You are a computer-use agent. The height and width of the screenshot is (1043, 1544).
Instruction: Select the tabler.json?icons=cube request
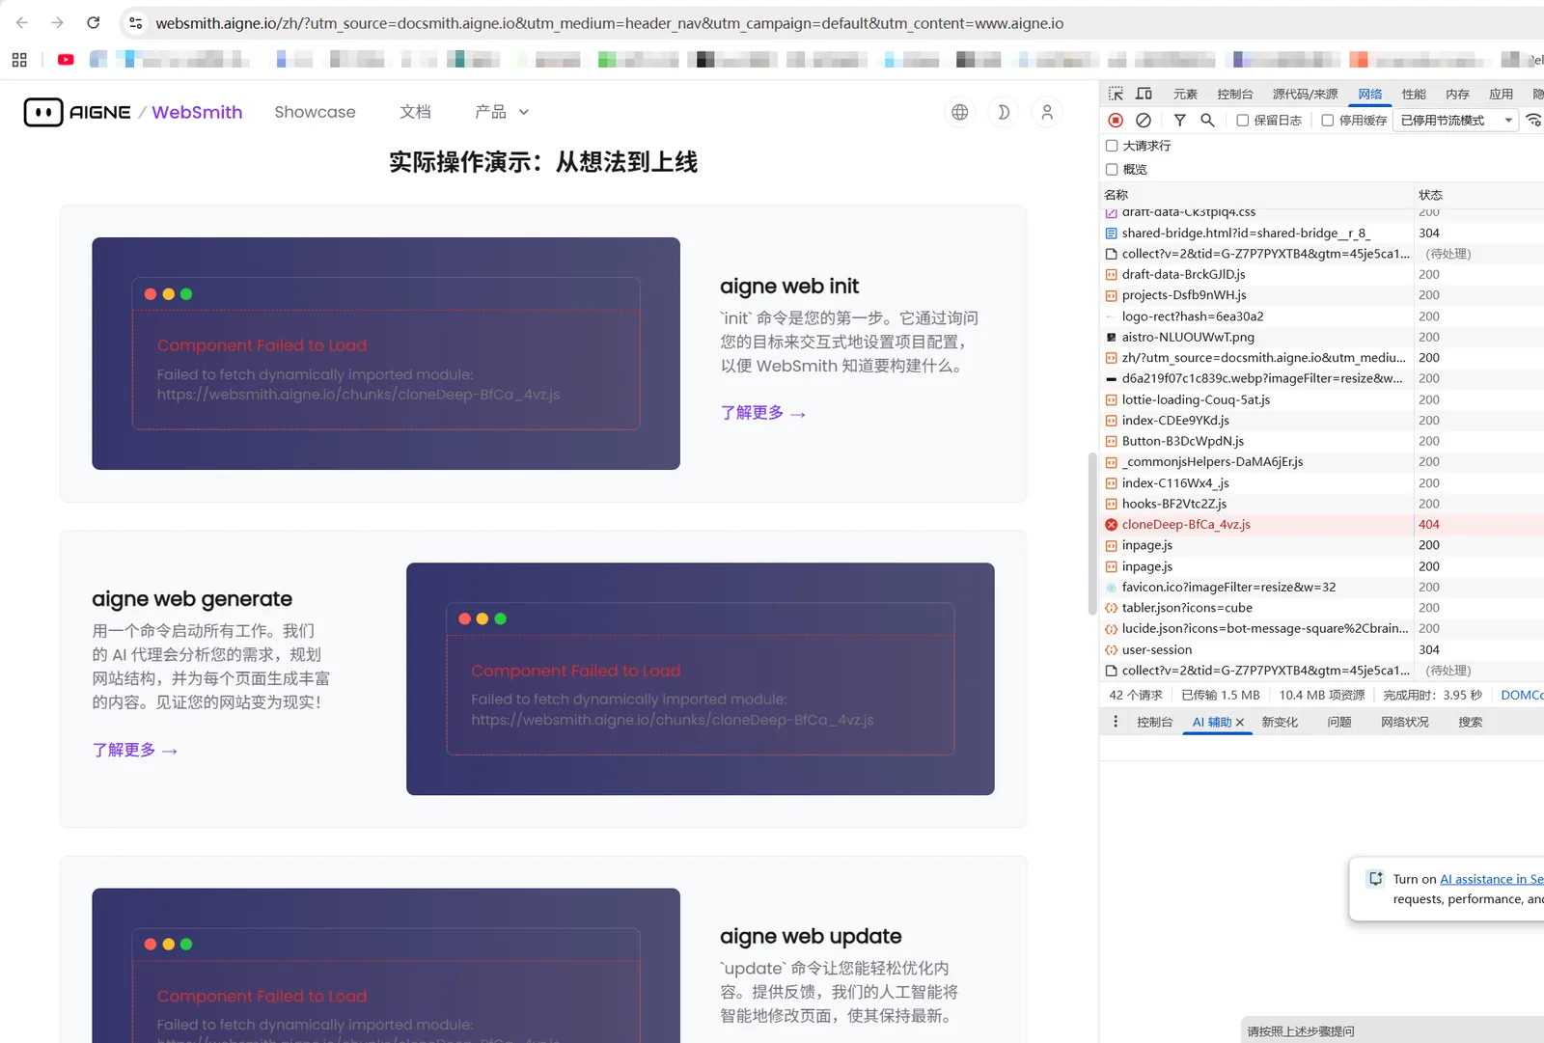1322,608
